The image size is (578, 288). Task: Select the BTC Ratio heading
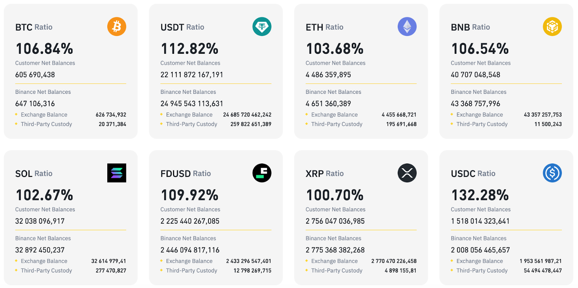point(34,27)
